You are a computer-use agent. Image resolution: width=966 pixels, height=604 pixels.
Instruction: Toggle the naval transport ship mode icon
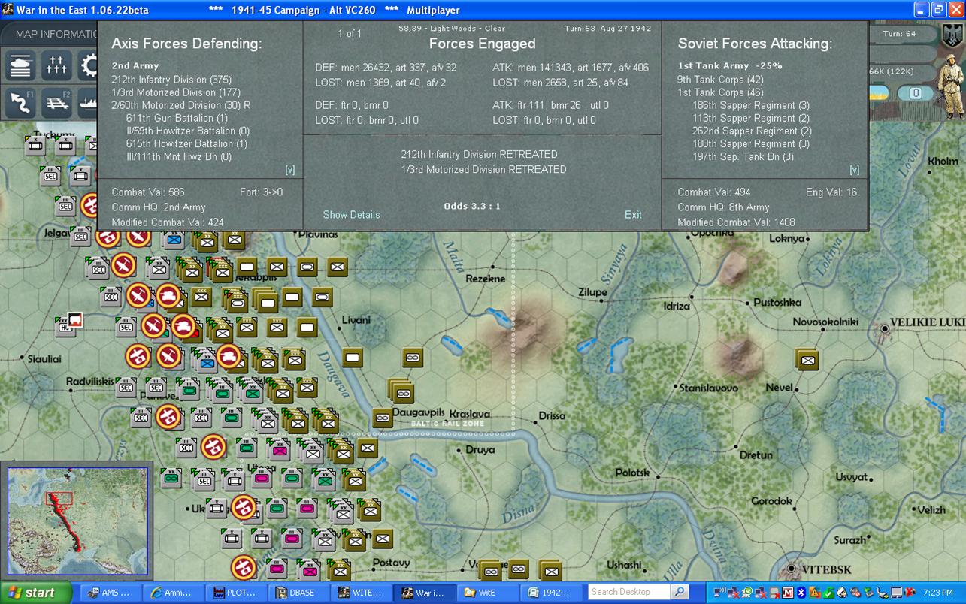pyautogui.click(x=89, y=103)
